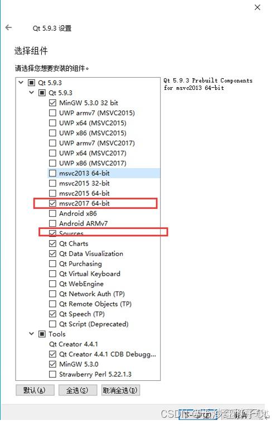The width and height of the screenshot is (276, 425).
Task: Select the Qt Creator 4.4.1 tree item
Action: coord(74,344)
